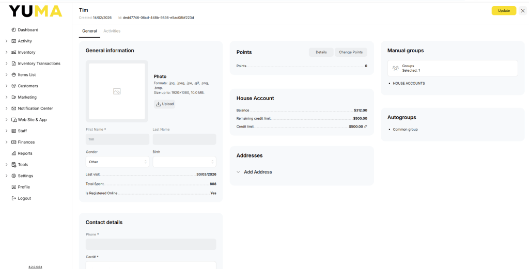Click the Marketing sidebar icon

[x=13, y=97]
